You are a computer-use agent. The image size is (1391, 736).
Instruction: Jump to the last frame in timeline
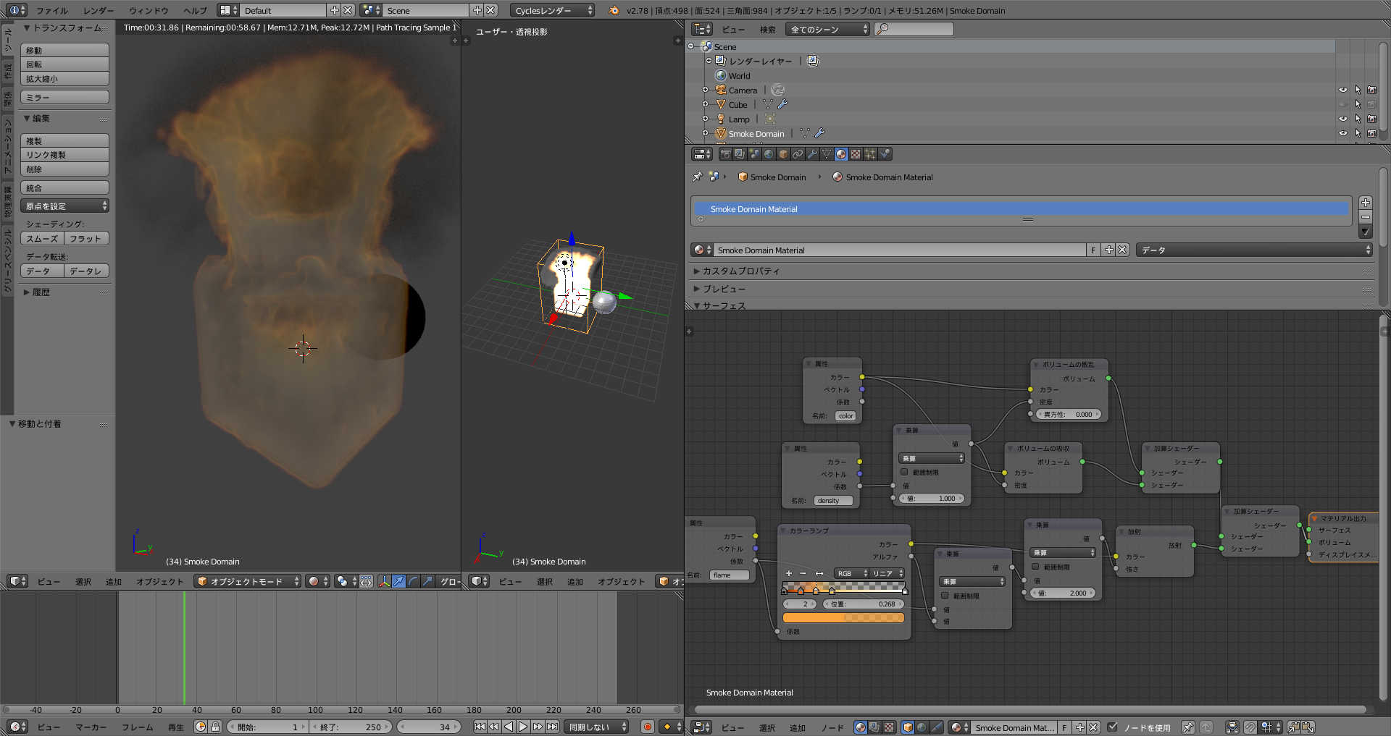[553, 727]
